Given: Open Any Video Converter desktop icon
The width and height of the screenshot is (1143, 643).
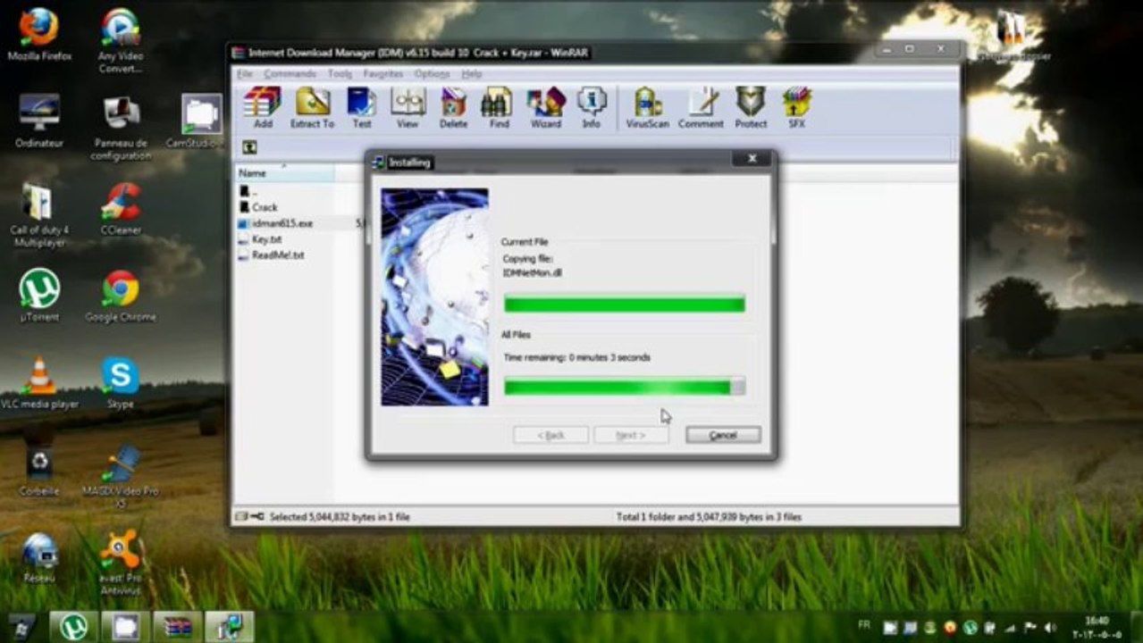Looking at the screenshot, I should pos(121,41).
